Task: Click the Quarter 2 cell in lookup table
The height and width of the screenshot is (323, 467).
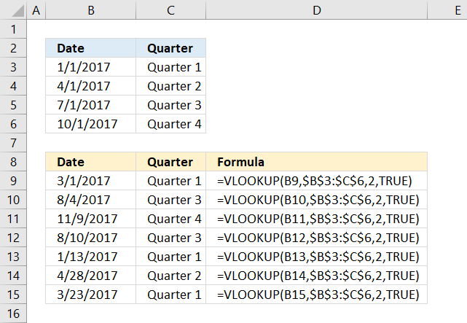Action: [x=170, y=86]
